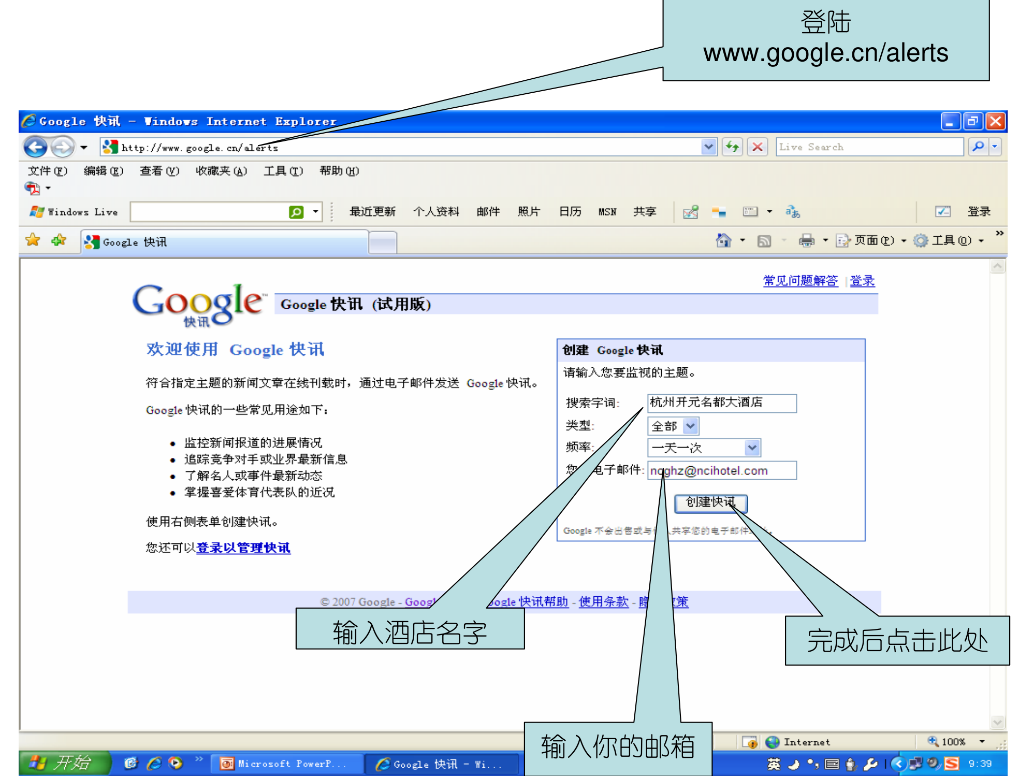
Task: Click 照片 in Windows Live toolbar
Action: pyautogui.click(x=529, y=212)
